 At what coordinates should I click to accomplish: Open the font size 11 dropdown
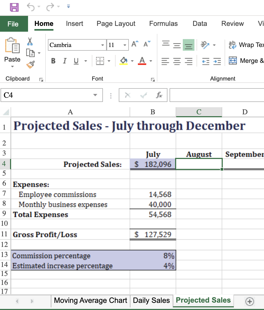(x=125, y=45)
